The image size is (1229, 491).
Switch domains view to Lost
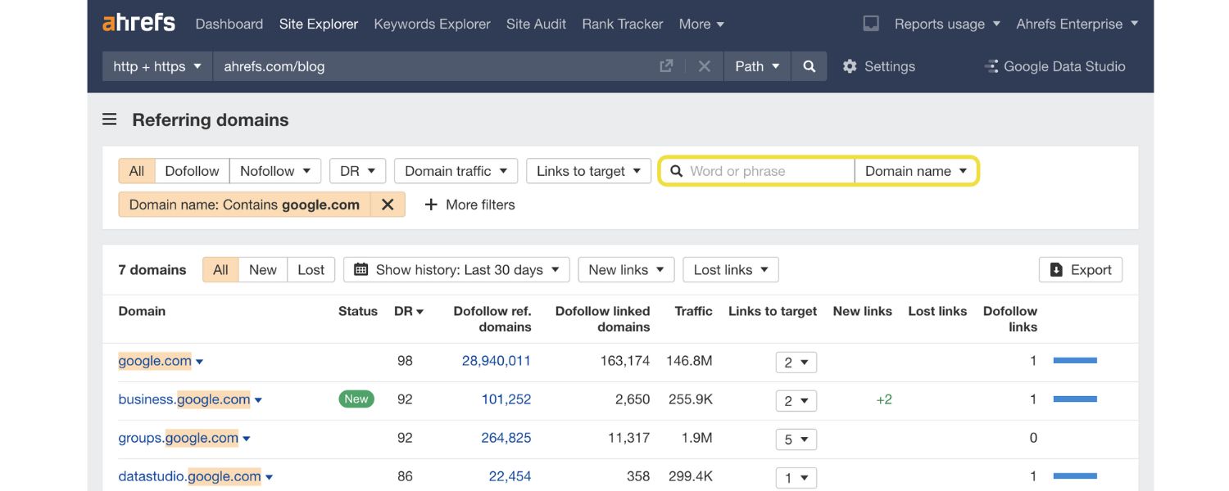tap(311, 269)
